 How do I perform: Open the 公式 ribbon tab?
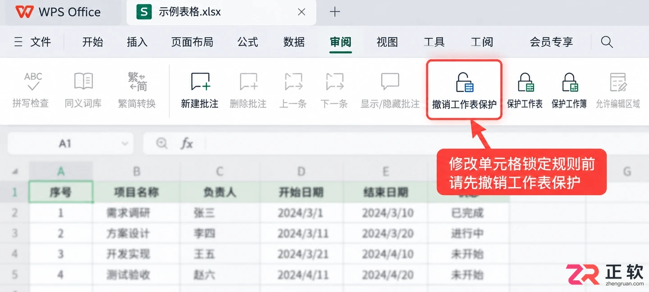[248, 42]
